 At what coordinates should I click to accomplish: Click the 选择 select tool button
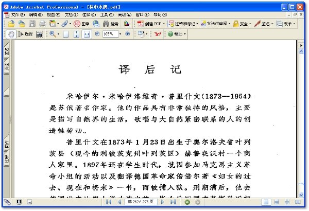pyautogui.click(x=25, y=34)
